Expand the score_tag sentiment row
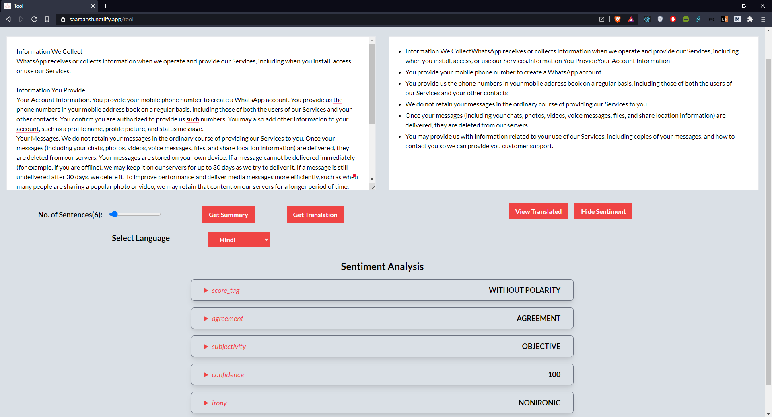 (382, 290)
